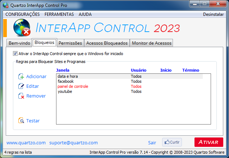This screenshot has height=158, width=229.
Task: Click the app icon in title bar
Action: coord(5,5)
